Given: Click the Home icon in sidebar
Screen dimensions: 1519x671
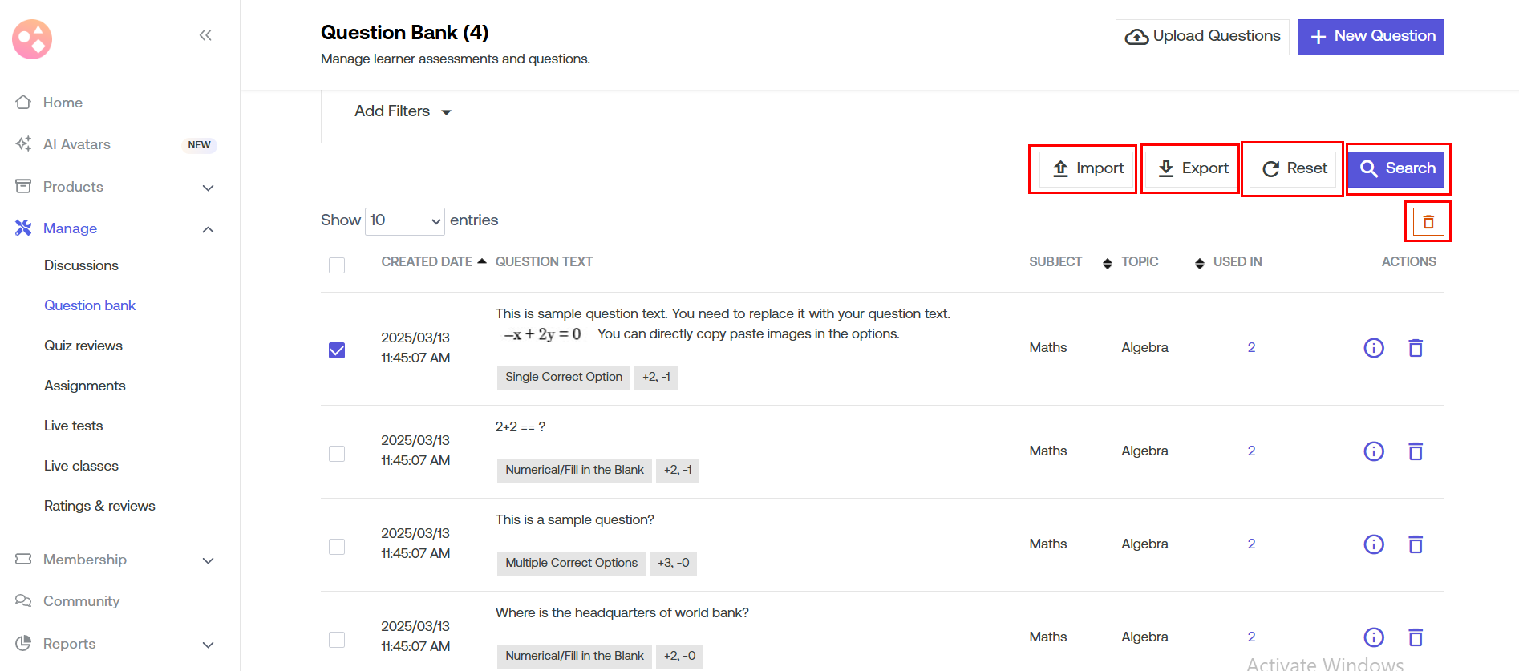Looking at the screenshot, I should click(24, 103).
